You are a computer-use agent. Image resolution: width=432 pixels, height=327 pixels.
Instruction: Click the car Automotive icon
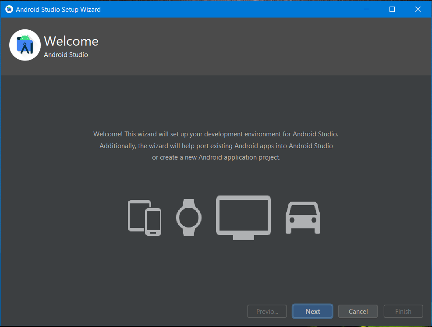tap(303, 217)
